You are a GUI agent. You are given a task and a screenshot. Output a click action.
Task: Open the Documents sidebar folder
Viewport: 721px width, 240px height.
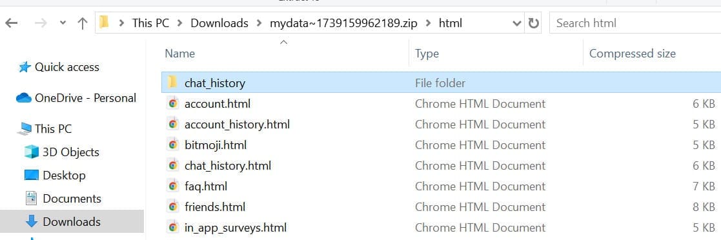[x=72, y=199]
